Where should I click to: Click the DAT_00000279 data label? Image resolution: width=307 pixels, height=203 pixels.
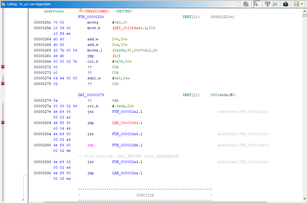click(x=91, y=95)
